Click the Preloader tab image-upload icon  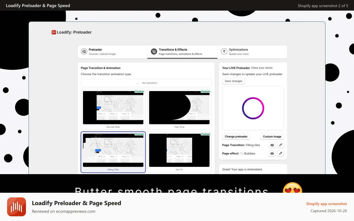pyautogui.click(x=84, y=52)
